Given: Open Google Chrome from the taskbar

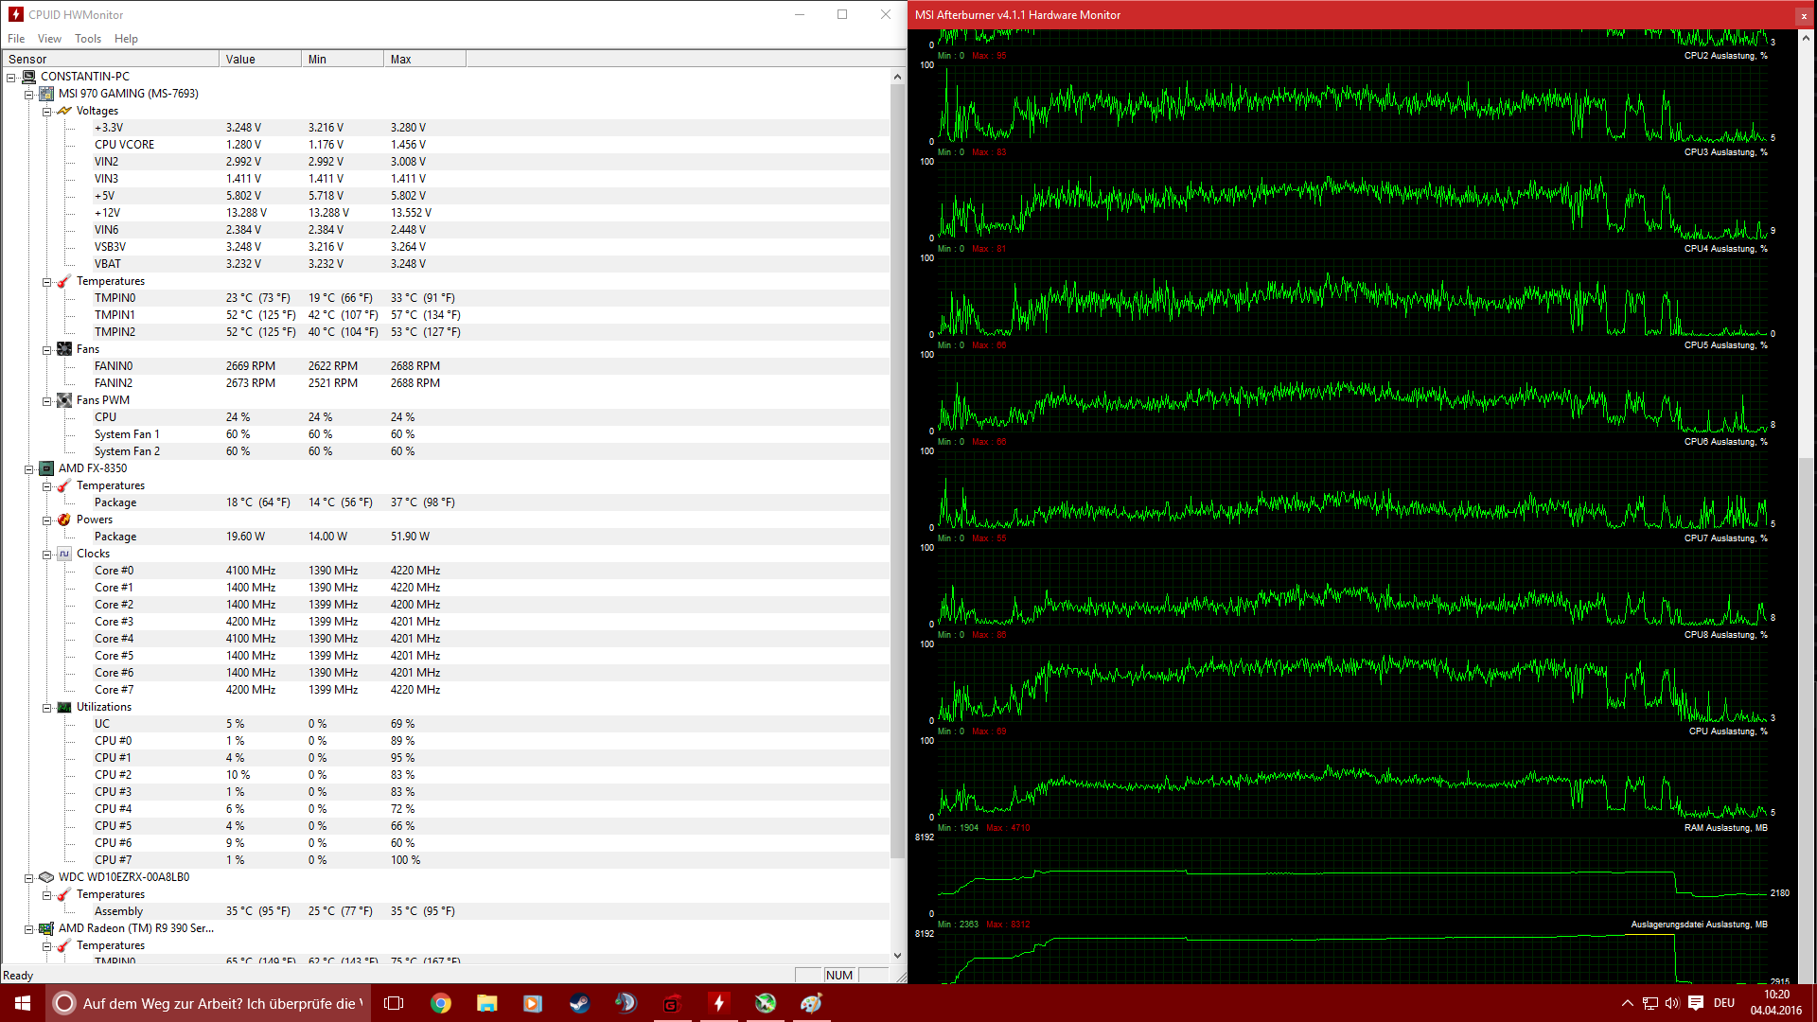Looking at the screenshot, I should pyautogui.click(x=441, y=1003).
